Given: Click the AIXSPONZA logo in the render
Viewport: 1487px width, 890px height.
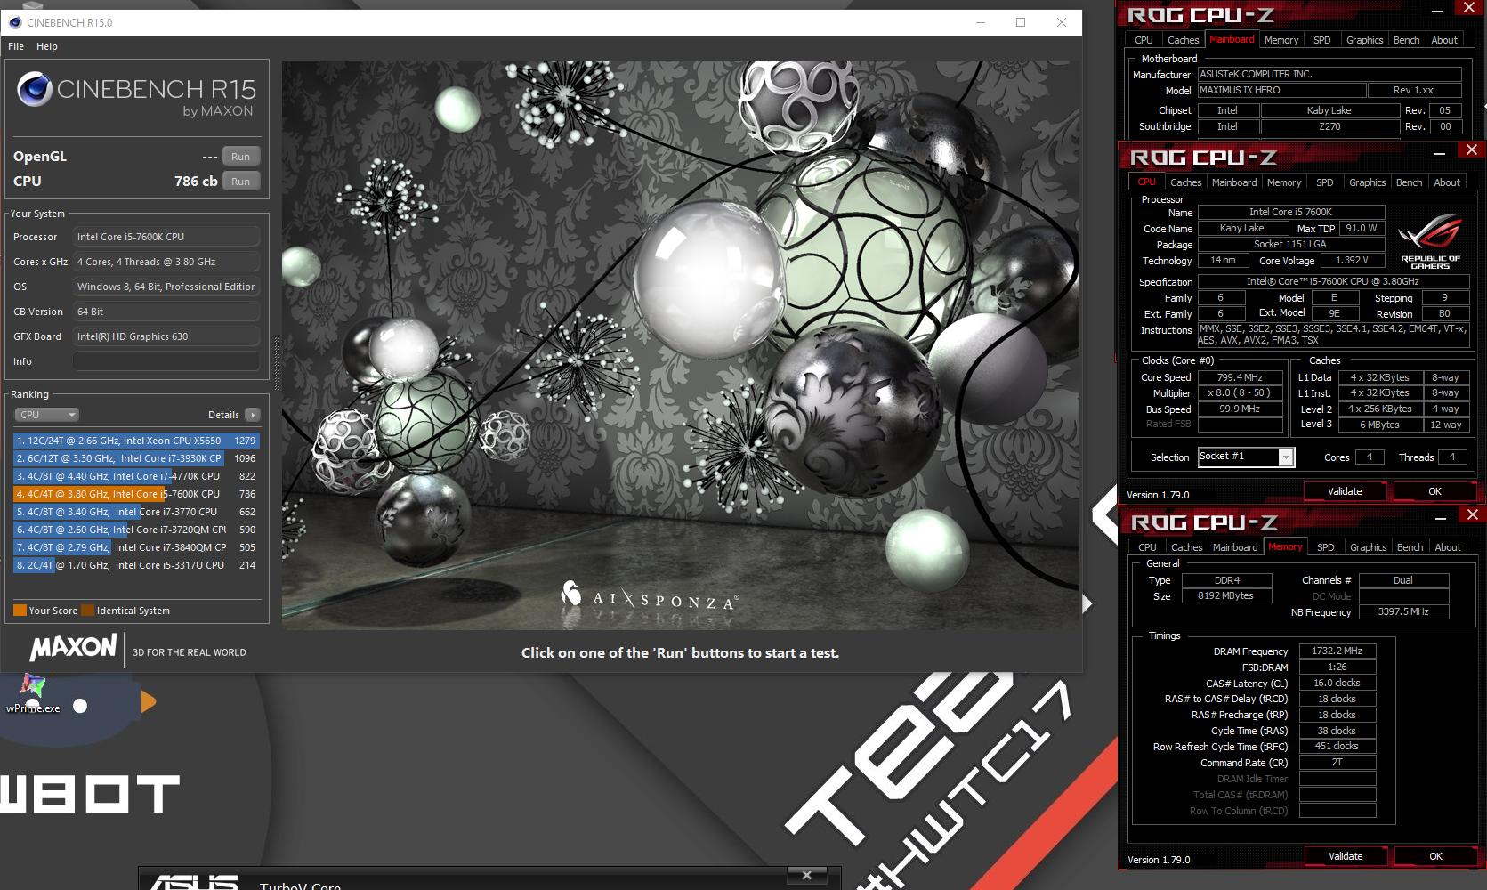Looking at the screenshot, I should pos(649,598).
